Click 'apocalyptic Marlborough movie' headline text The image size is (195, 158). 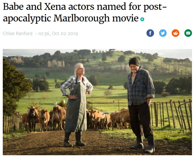tap(71, 18)
